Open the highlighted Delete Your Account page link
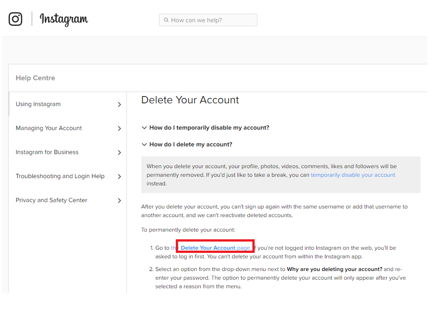Viewport: 435px width, 310px height. (215, 248)
